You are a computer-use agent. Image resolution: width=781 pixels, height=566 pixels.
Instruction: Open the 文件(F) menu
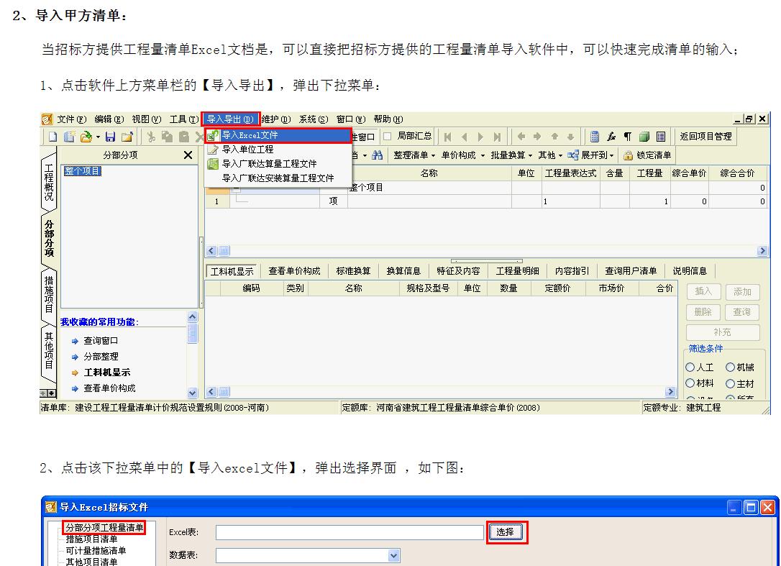coord(72,119)
